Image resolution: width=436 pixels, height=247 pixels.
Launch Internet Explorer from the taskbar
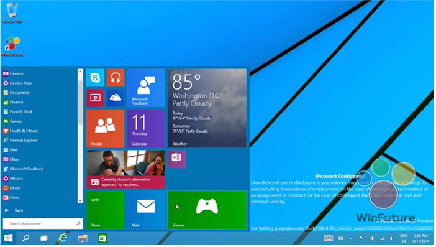[x=63, y=238]
